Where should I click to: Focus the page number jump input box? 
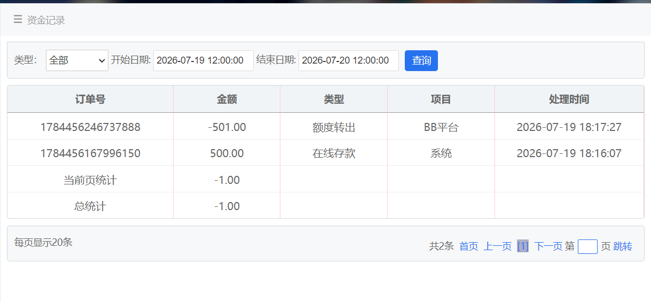587,246
